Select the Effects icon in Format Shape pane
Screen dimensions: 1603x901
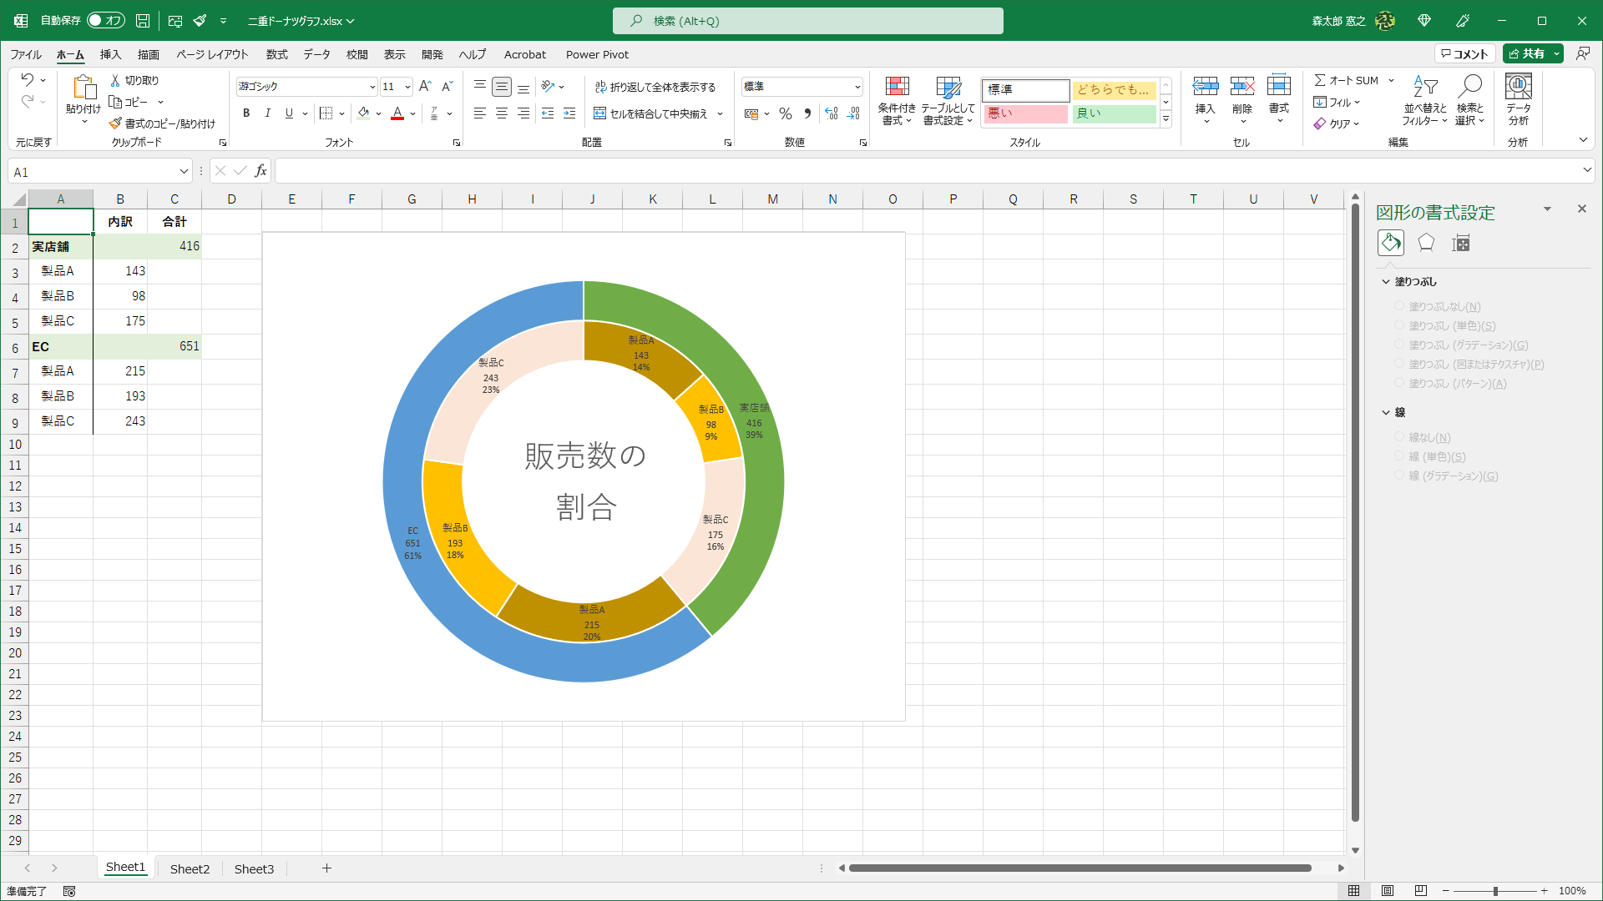point(1425,243)
